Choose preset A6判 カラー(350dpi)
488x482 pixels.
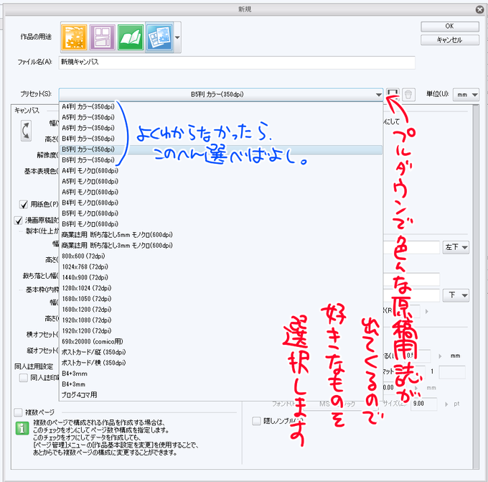pos(221,128)
